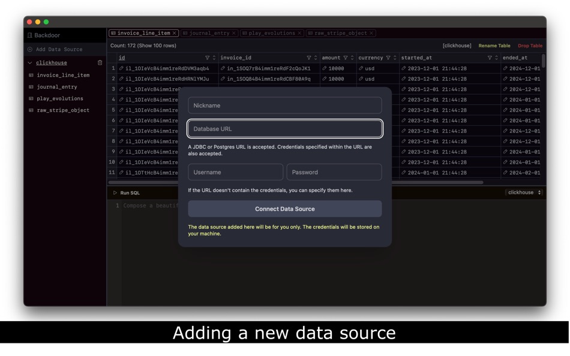The image size is (570, 356).
Task: Click the Run SQL play triangle
Action: (114, 193)
